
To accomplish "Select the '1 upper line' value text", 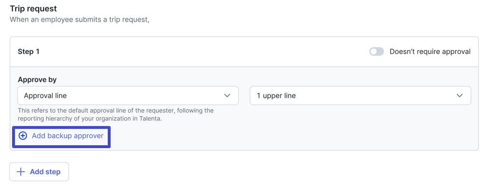I will [276, 96].
